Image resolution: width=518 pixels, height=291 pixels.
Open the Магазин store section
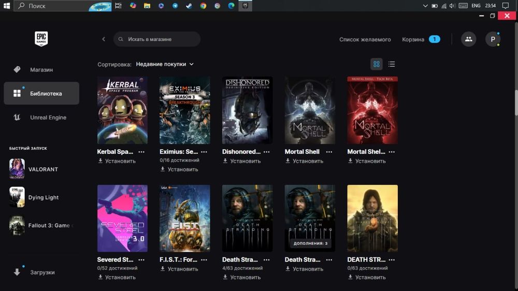click(x=41, y=70)
